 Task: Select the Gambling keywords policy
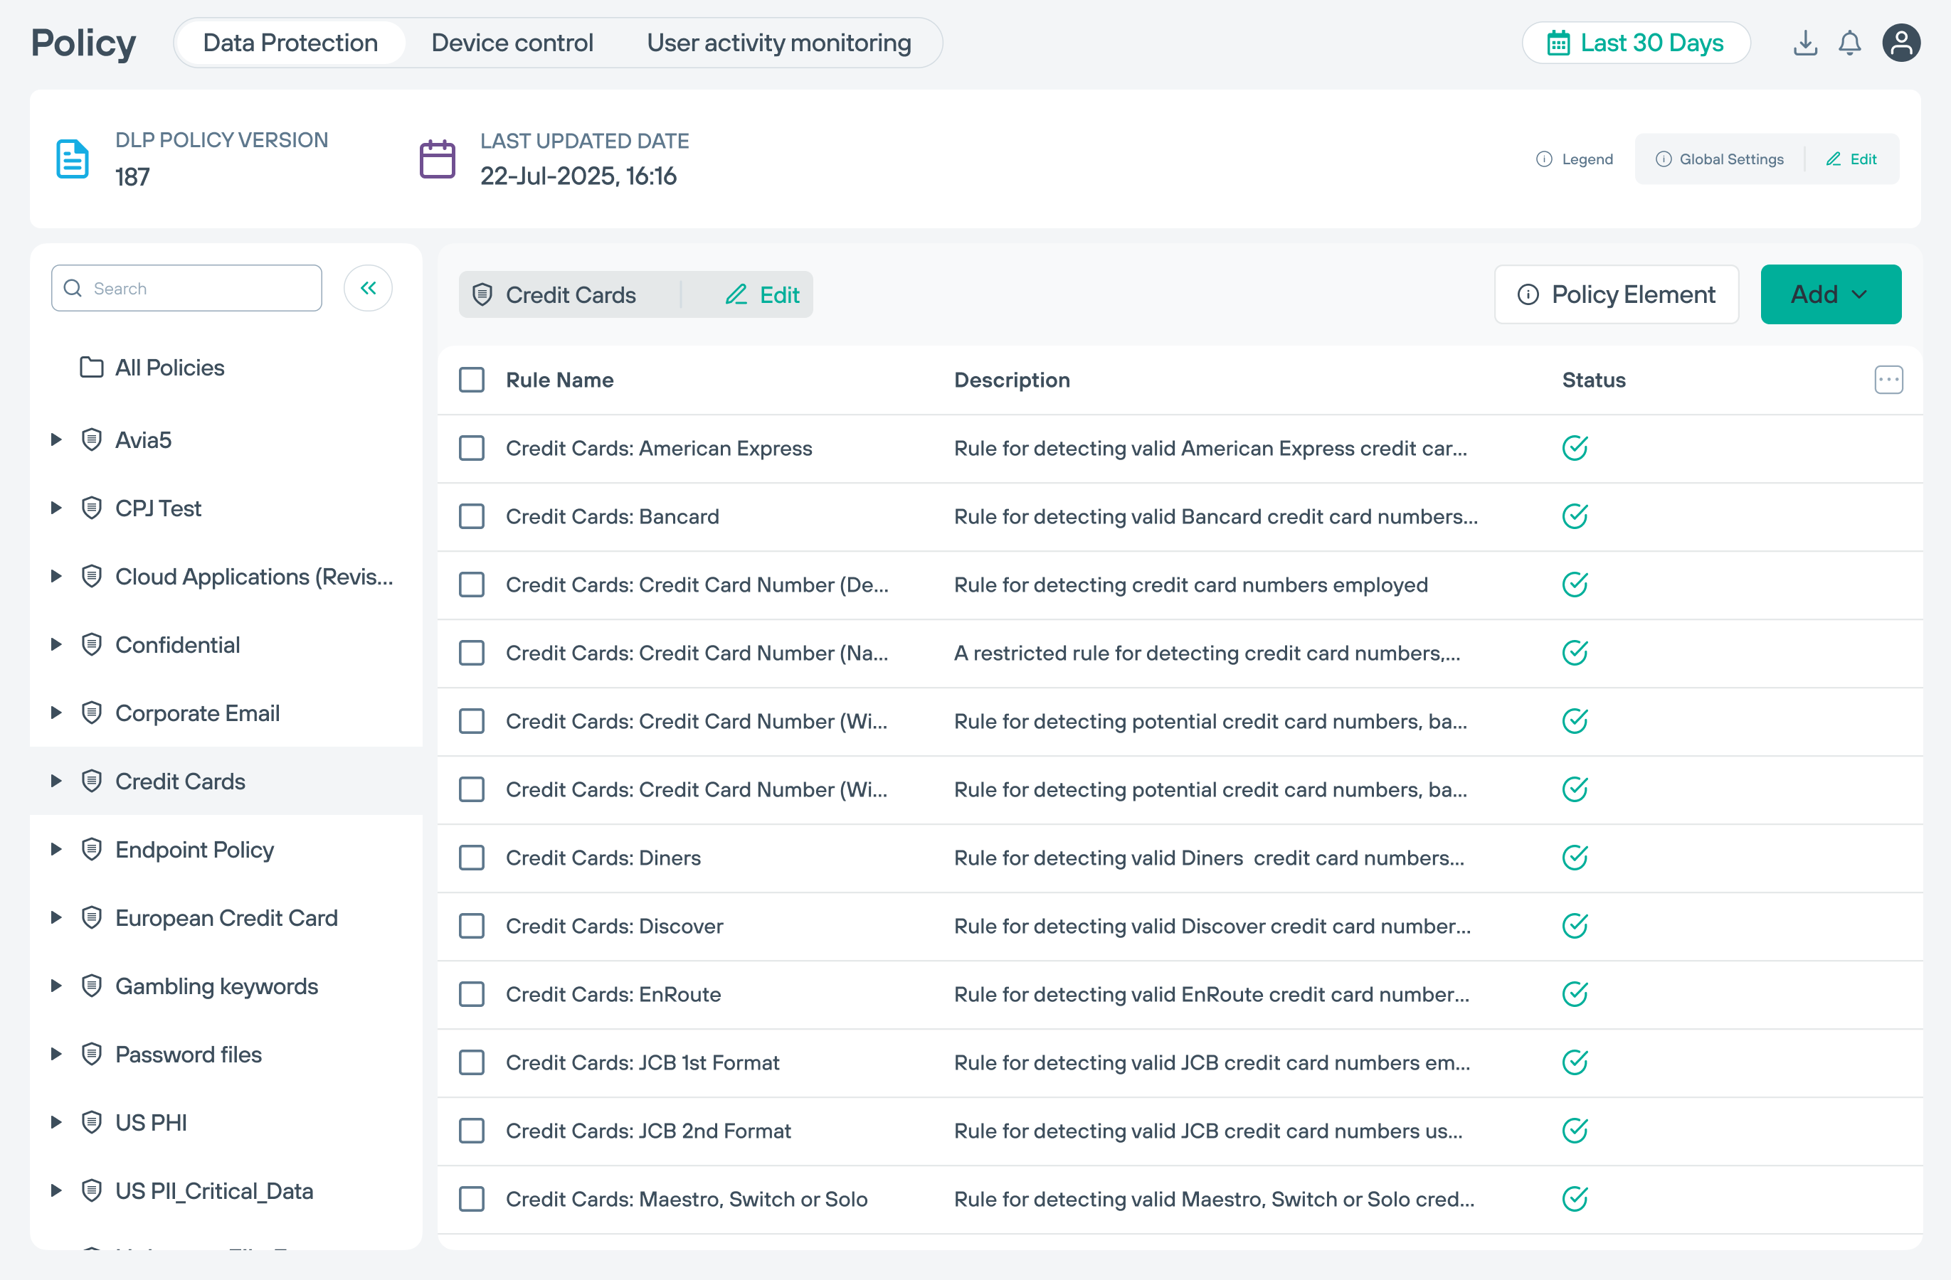pos(216,986)
